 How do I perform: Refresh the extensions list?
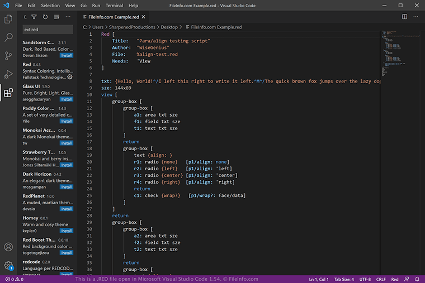click(45, 17)
